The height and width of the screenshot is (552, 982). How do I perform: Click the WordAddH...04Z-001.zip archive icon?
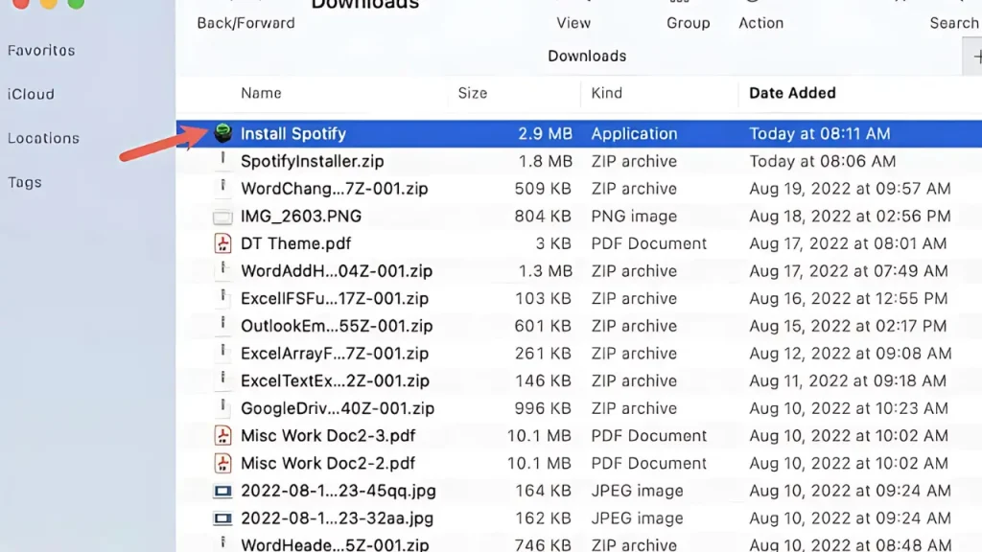(x=222, y=270)
